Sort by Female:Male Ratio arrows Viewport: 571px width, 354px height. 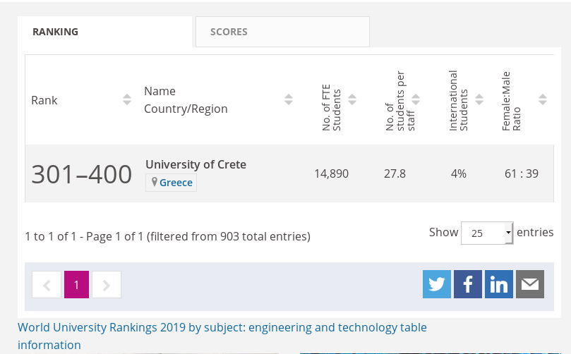pyautogui.click(x=543, y=99)
